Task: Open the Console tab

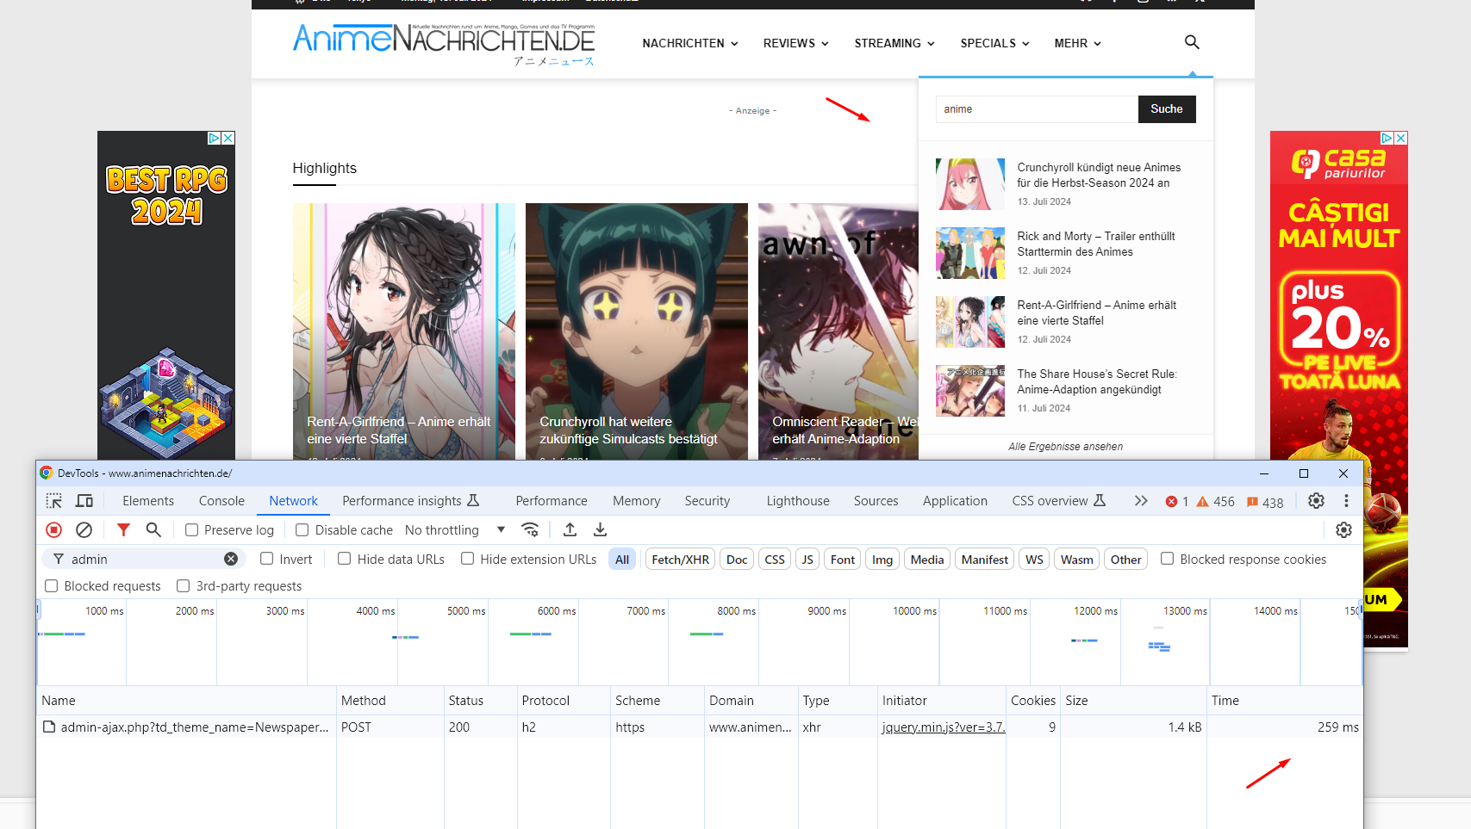Action: tap(221, 501)
